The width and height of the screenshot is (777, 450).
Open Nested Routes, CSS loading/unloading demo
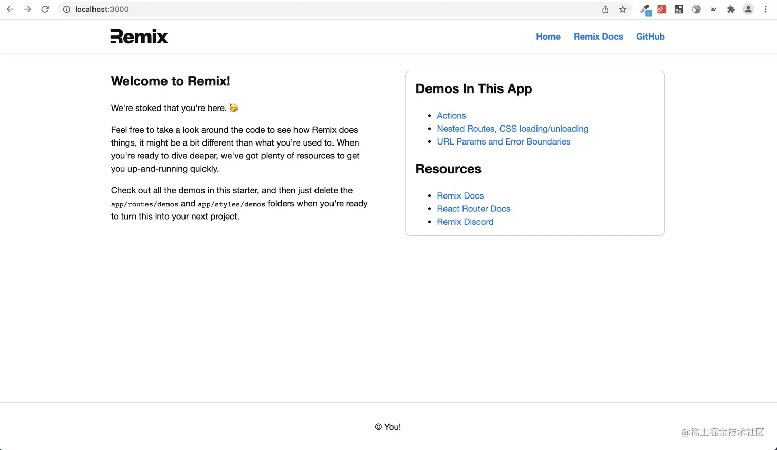[512, 129]
